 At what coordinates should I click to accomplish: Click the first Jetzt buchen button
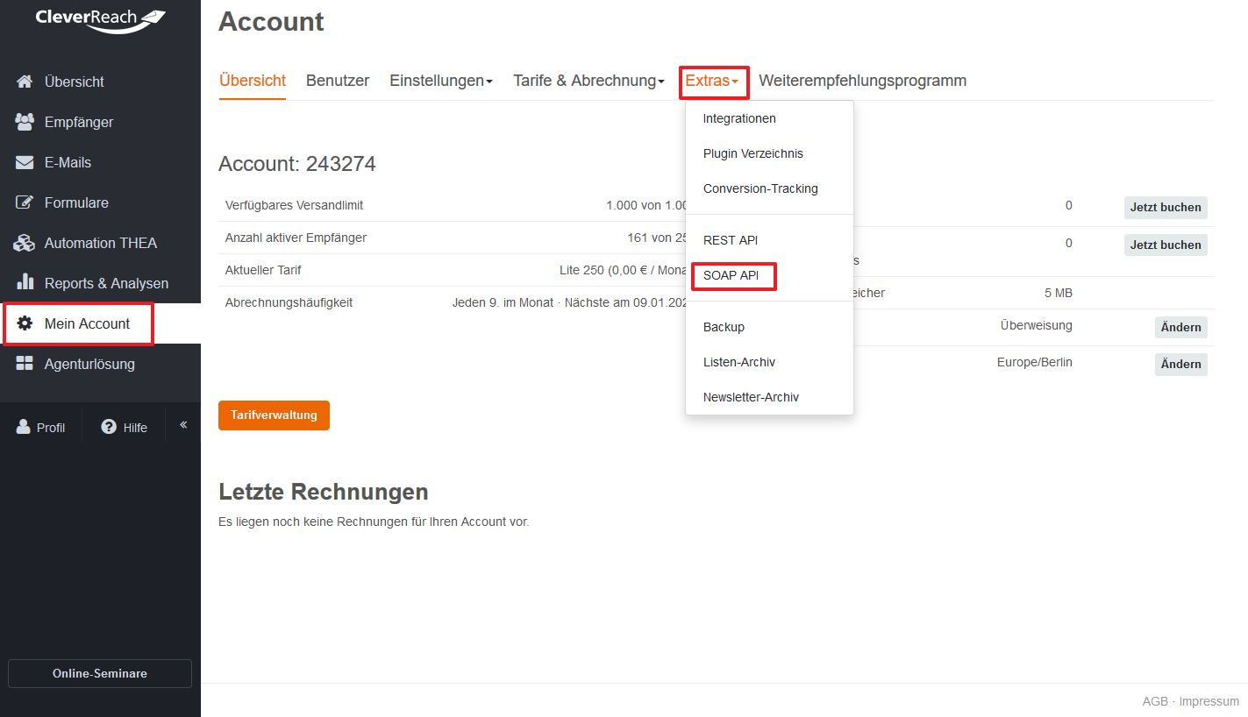click(1166, 208)
